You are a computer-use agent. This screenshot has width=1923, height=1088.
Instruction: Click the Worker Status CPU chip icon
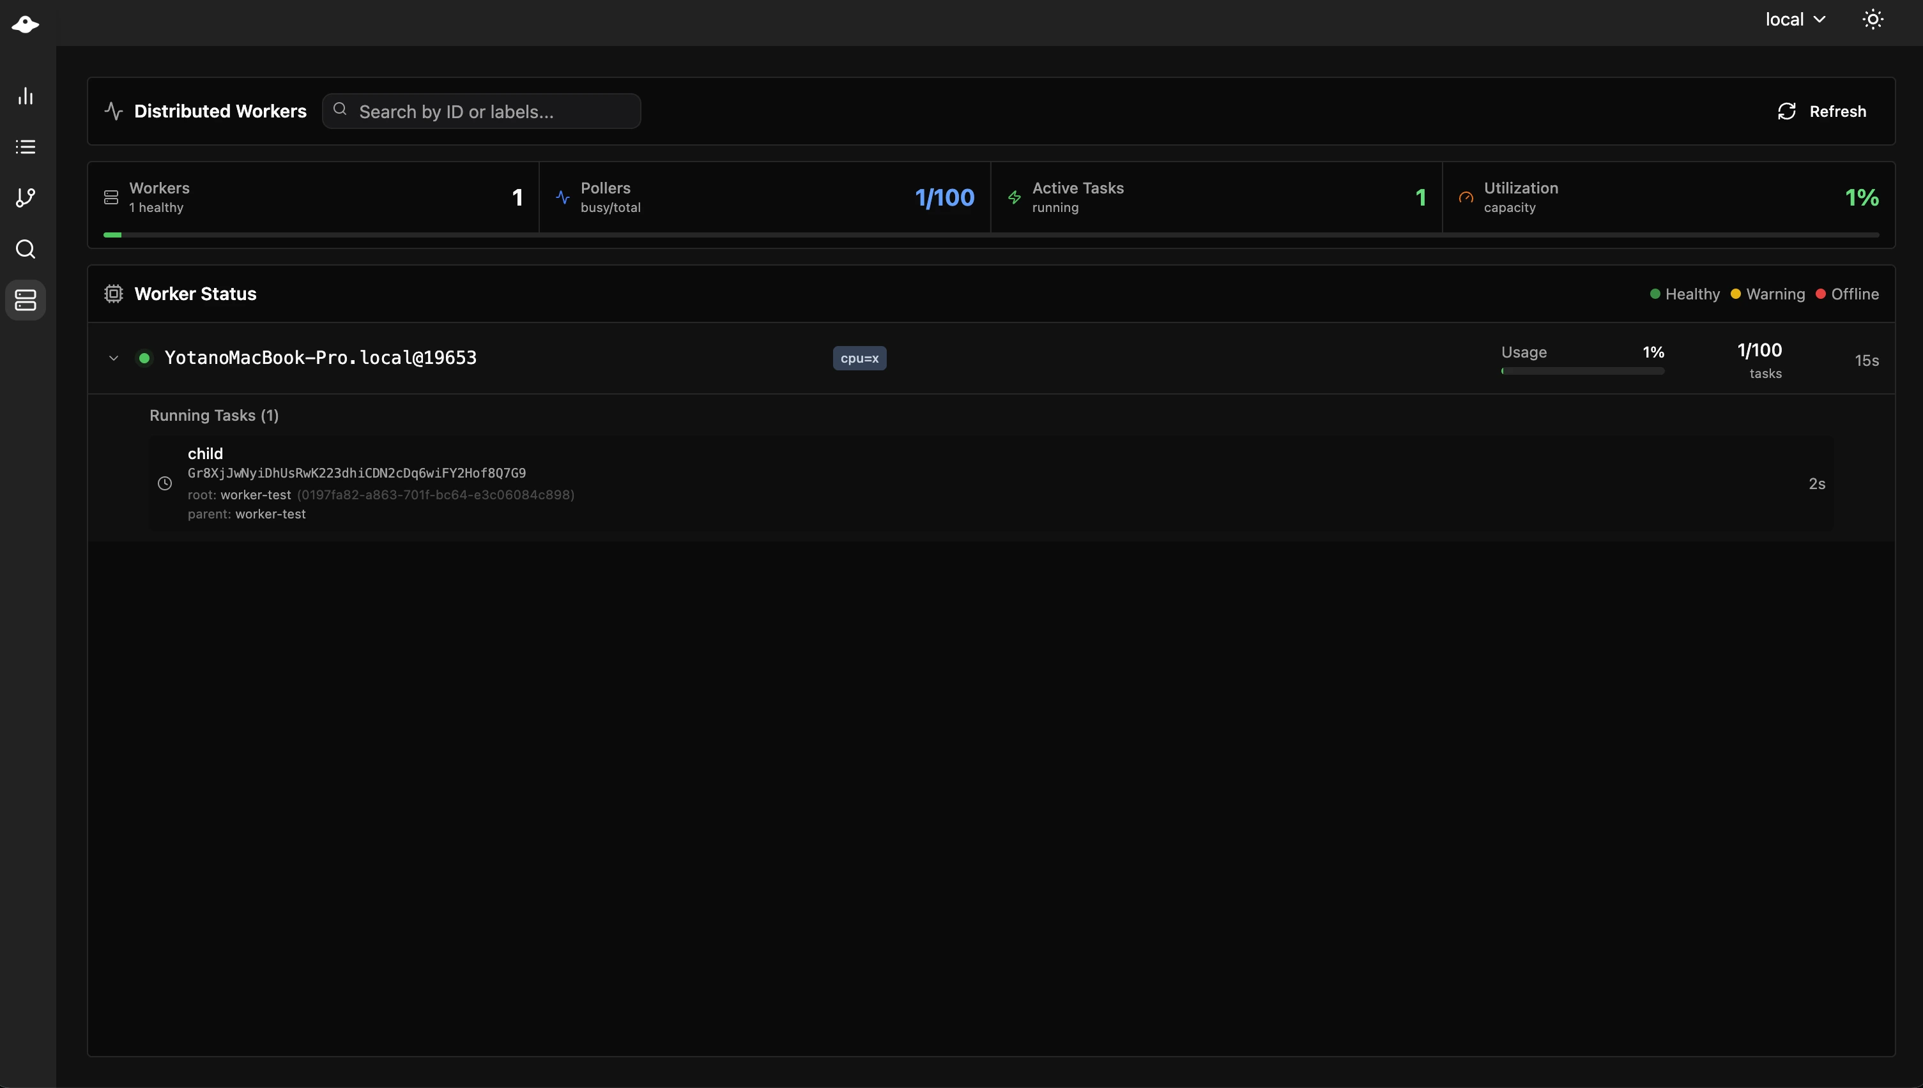point(114,294)
